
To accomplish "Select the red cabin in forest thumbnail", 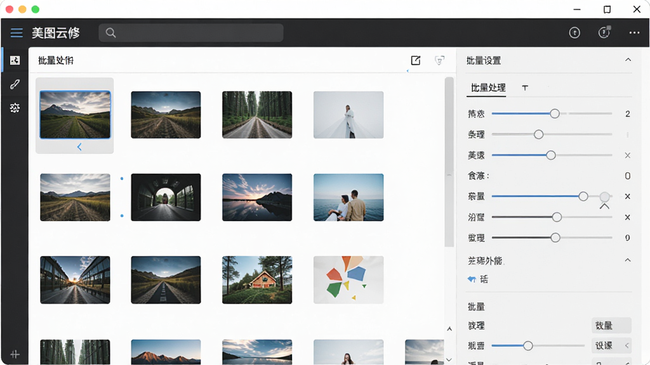I will click(257, 279).
